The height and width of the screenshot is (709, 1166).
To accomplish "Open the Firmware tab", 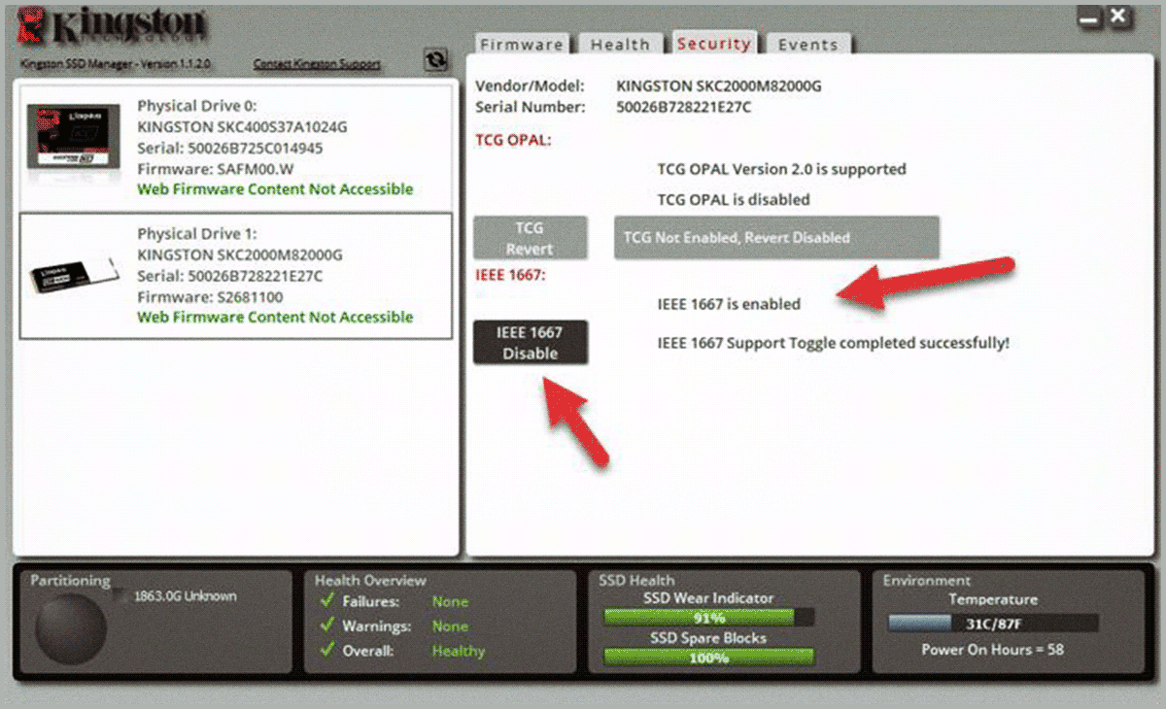I will (522, 45).
